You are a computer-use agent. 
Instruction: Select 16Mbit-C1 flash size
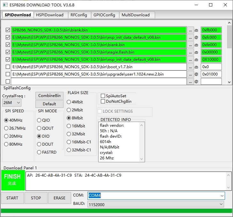click(x=79, y=142)
